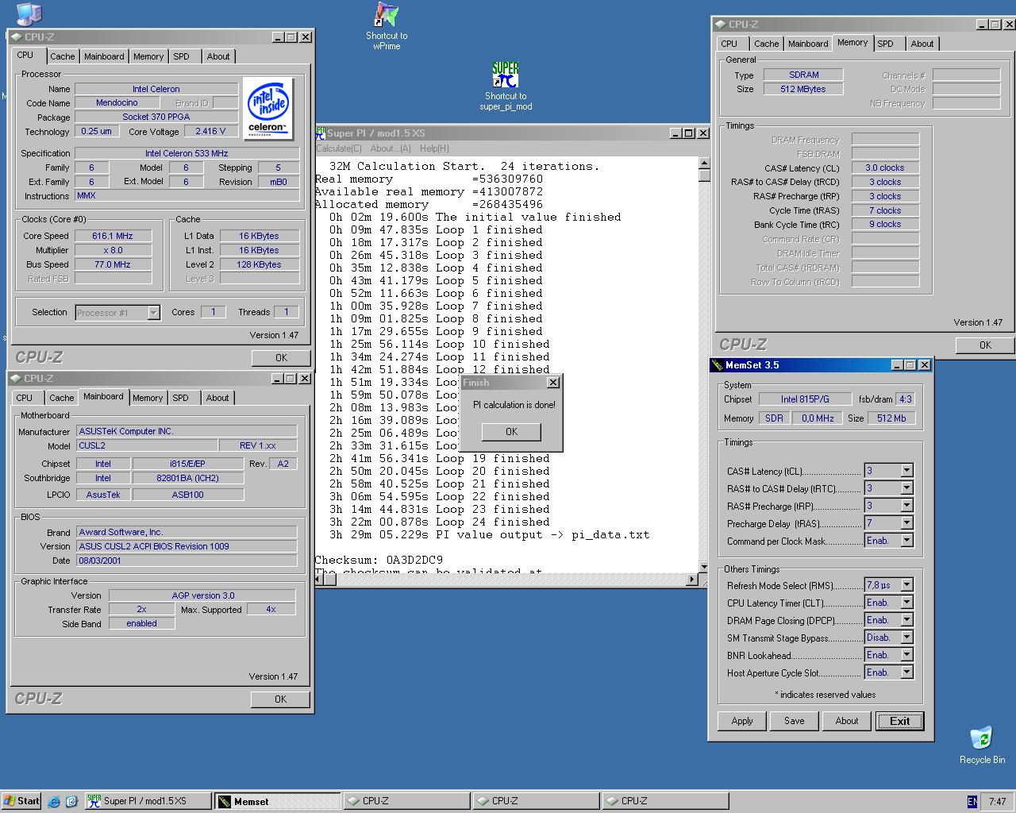Click the My Computer desktop icon

tap(29, 13)
